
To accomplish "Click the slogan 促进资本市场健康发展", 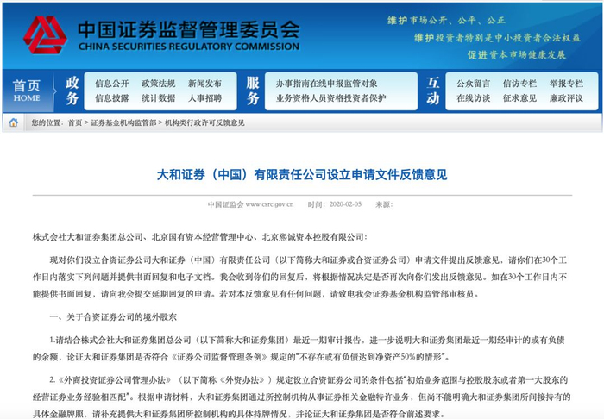I will tap(517, 55).
